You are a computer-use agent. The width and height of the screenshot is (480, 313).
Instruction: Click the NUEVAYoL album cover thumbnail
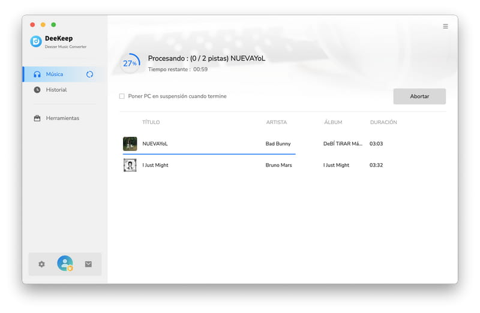(x=130, y=144)
